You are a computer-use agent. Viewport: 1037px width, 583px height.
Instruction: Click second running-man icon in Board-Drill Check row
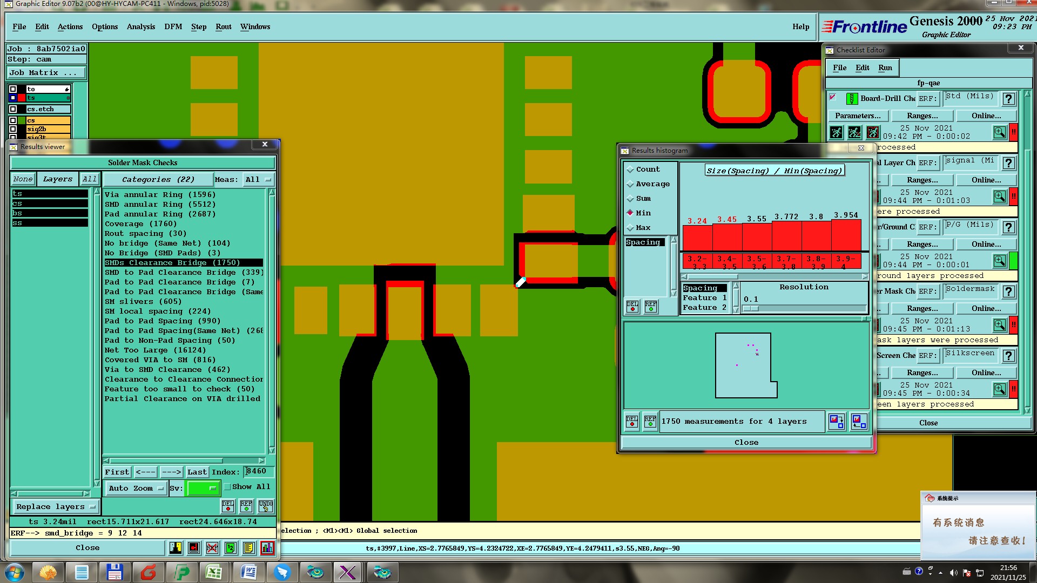854,132
